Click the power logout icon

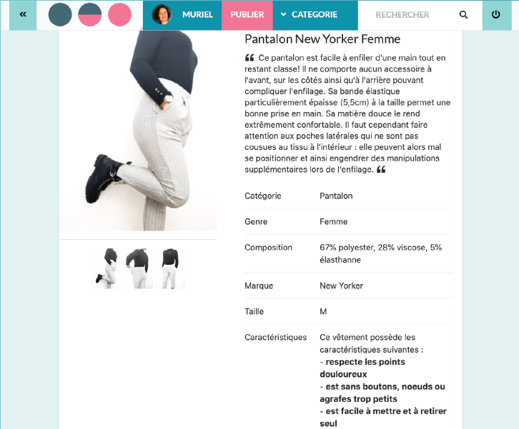coord(496,14)
